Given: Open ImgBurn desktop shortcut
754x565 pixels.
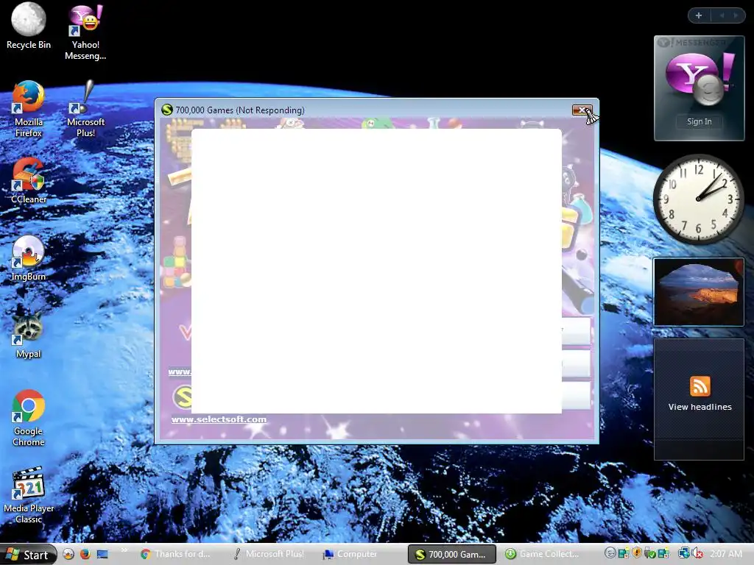Looking at the screenshot, I should coord(29,258).
